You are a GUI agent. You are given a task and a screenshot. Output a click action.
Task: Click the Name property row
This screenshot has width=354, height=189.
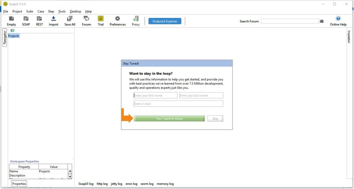coord(38,171)
